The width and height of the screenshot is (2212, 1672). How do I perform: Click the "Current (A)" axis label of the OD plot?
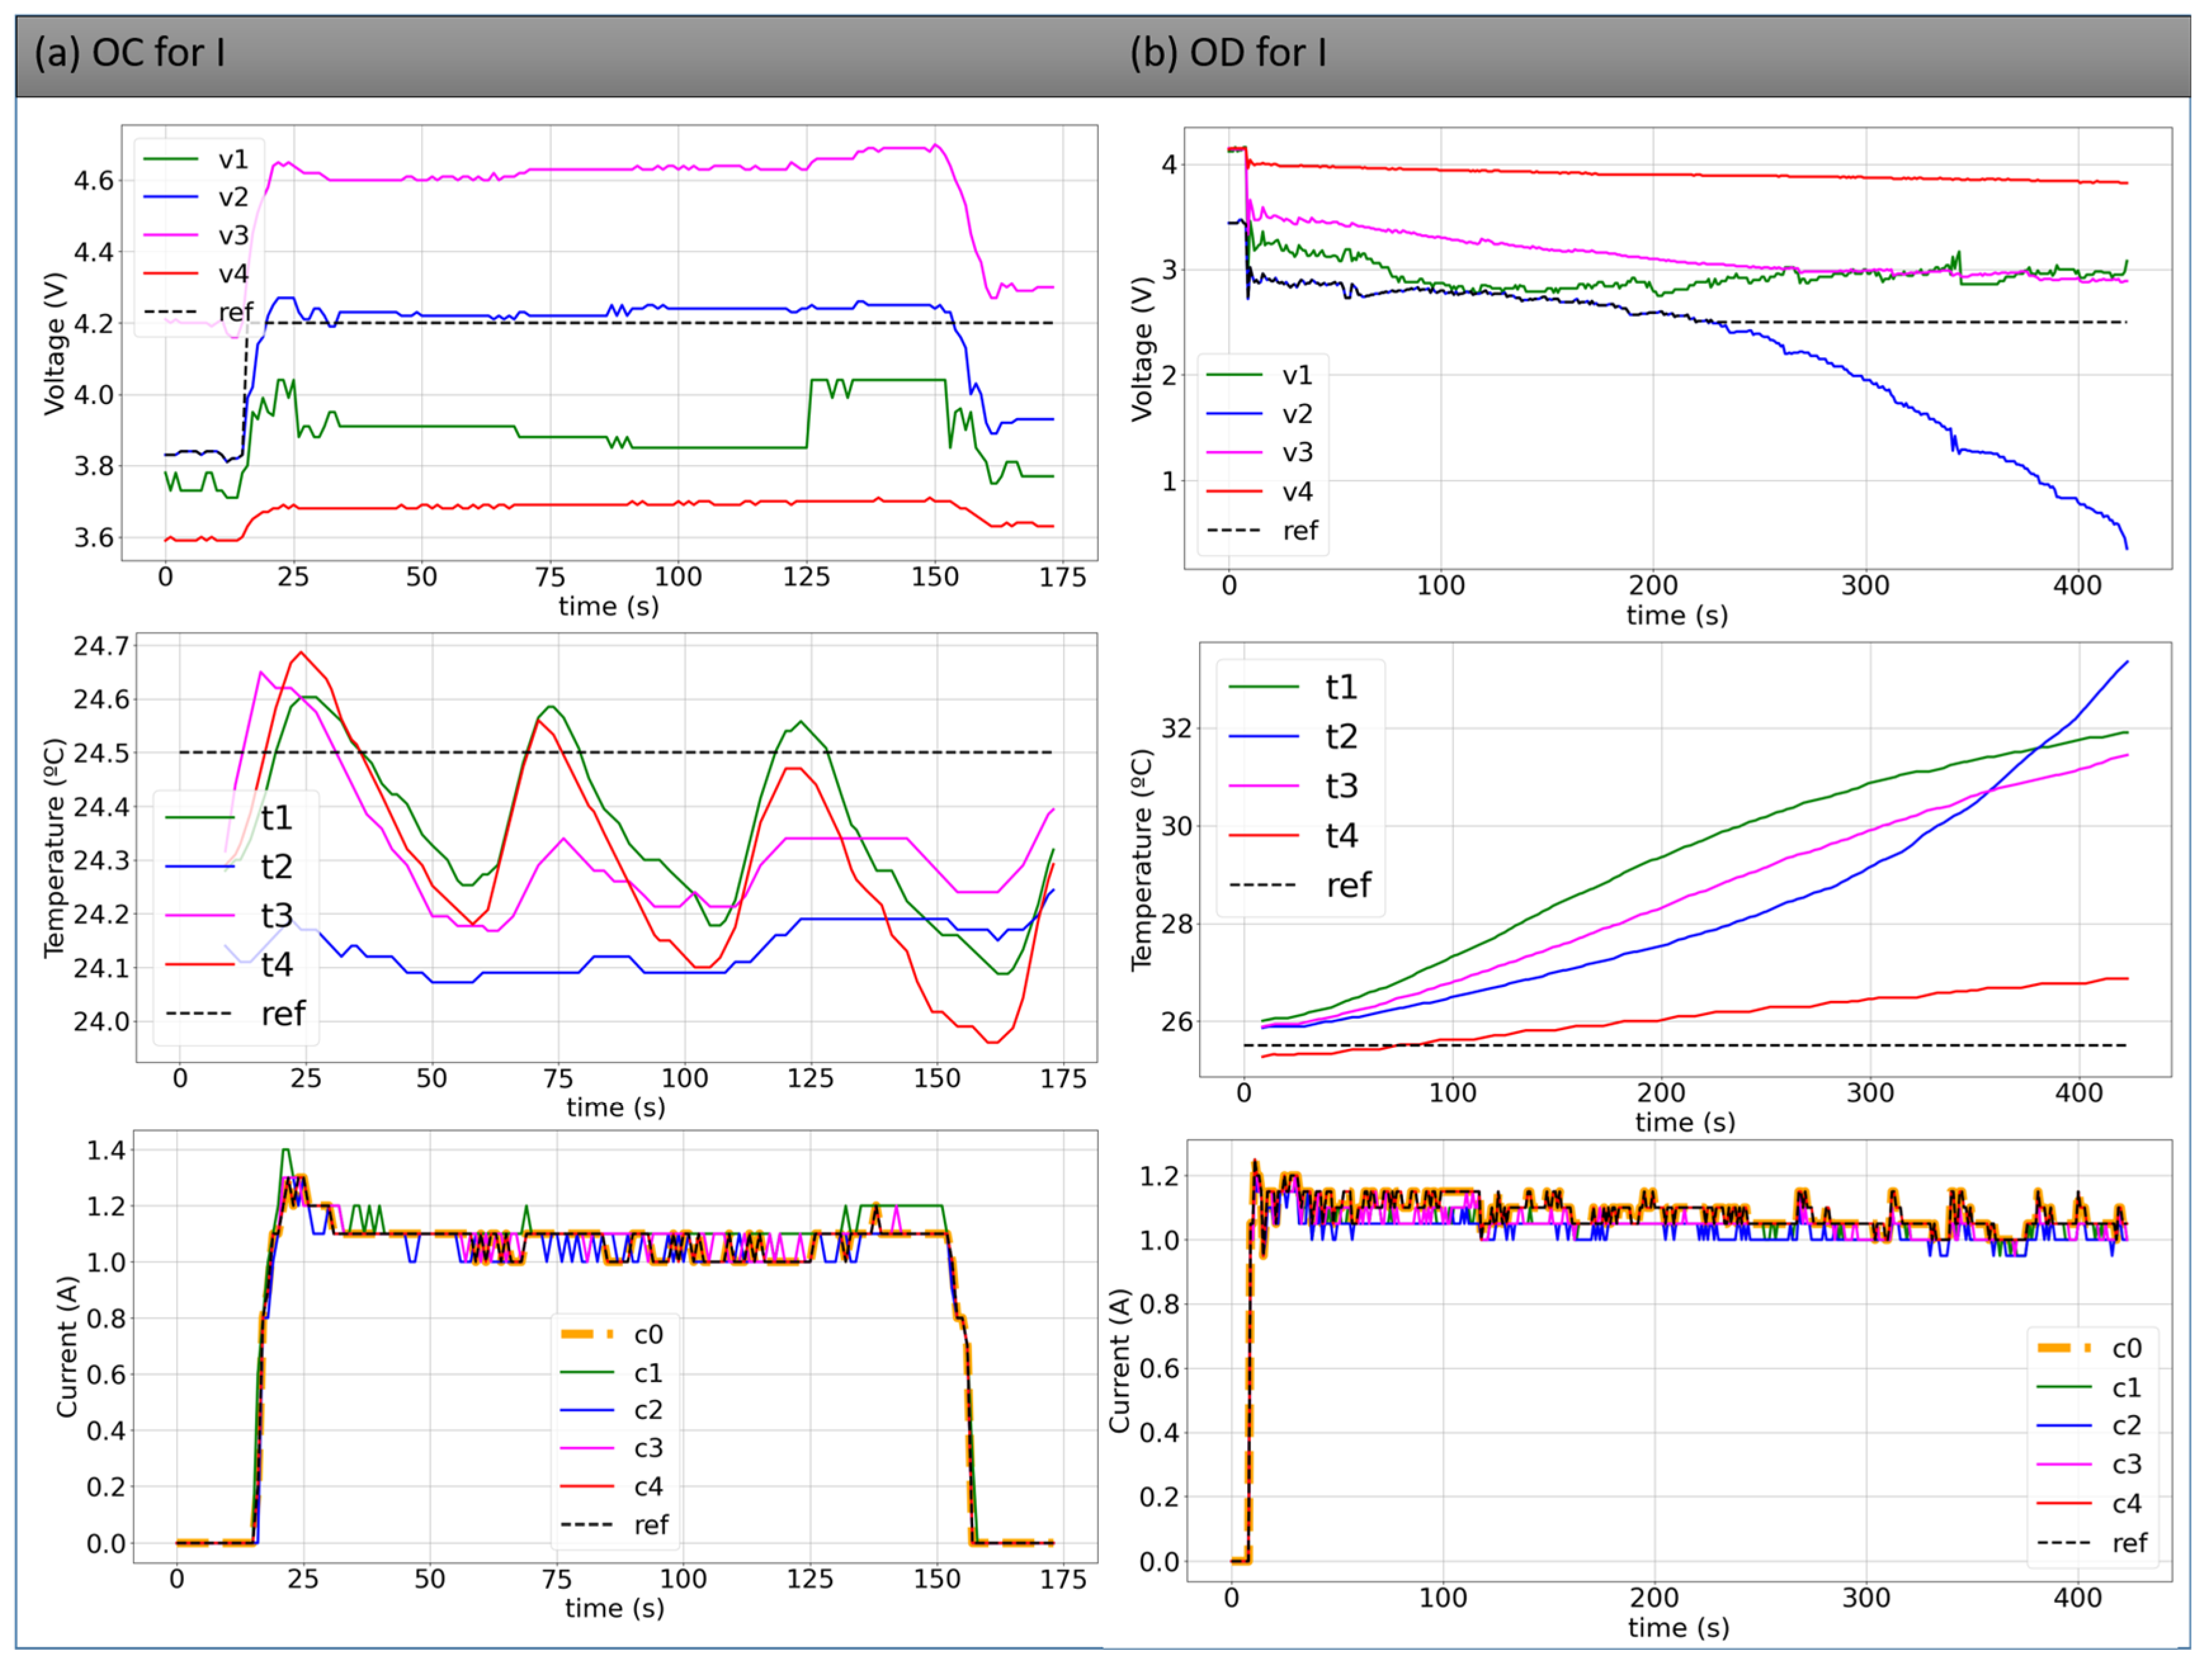tap(1119, 1360)
